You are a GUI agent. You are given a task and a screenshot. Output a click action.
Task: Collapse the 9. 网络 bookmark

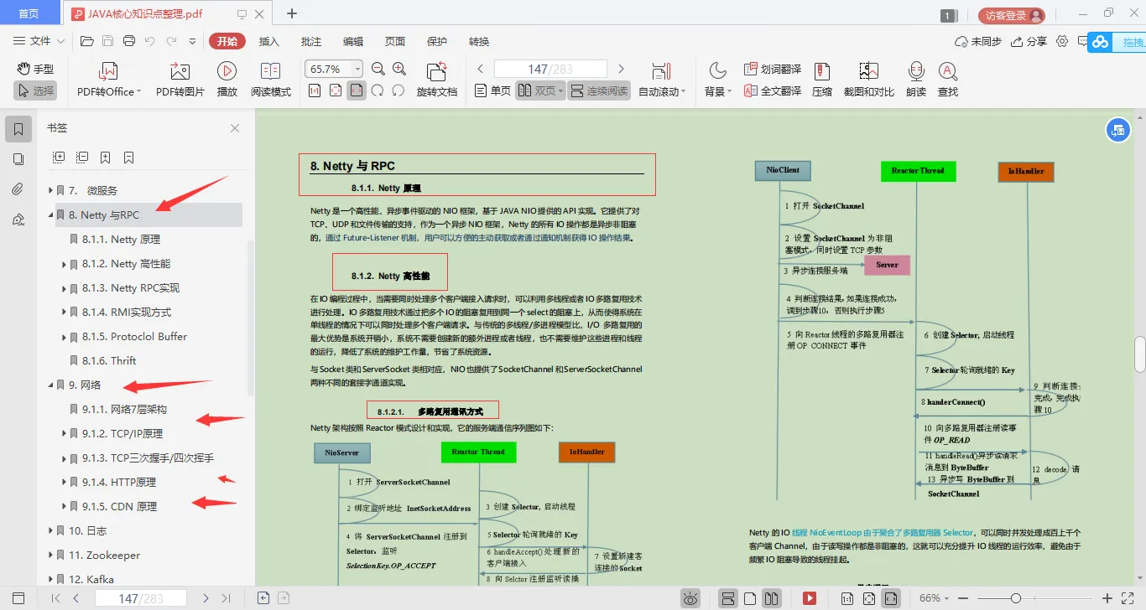[x=51, y=385]
